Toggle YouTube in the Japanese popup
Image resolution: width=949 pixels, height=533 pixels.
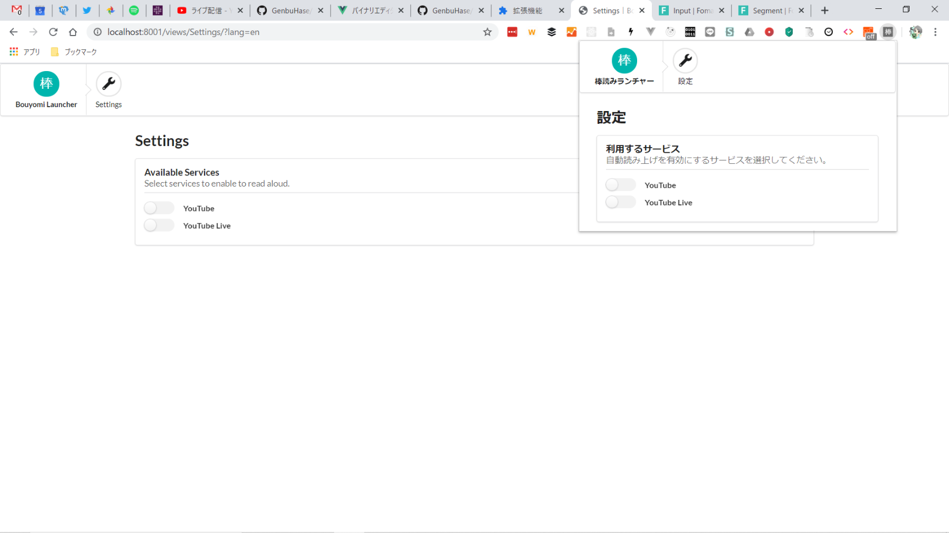coord(620,185)
